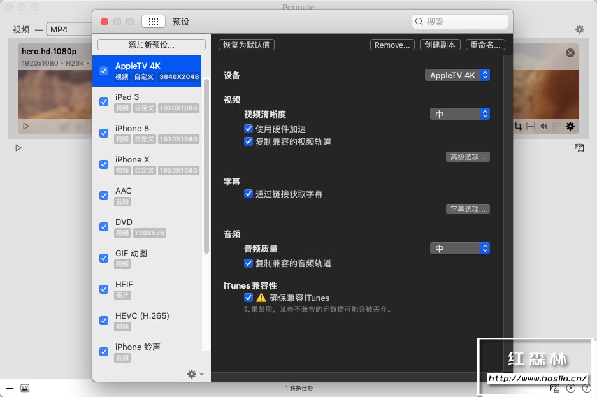Uncheck the DVD preset checkbox

click(104, 227)
